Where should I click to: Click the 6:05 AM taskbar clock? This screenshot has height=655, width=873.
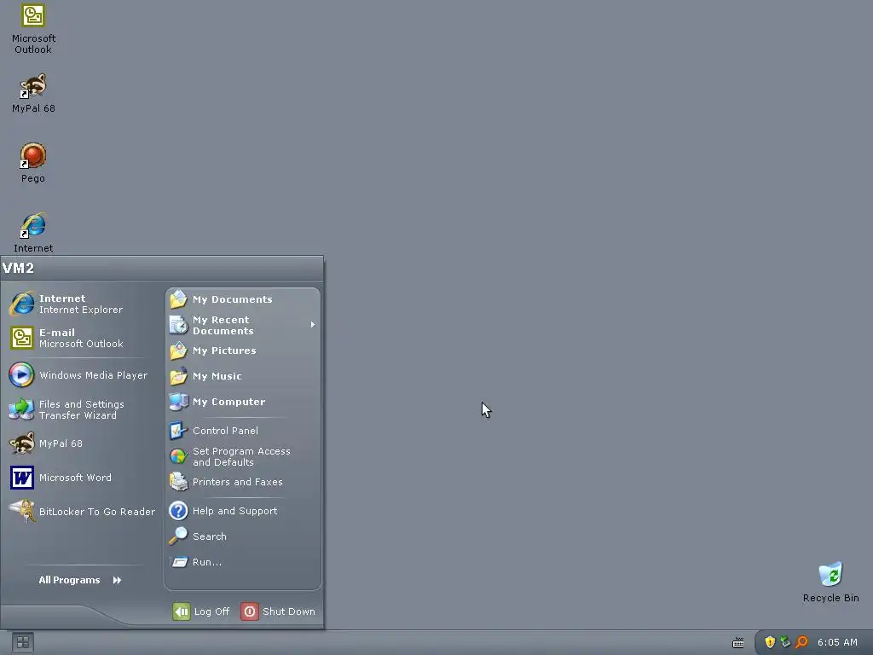(x=837, y=642)
